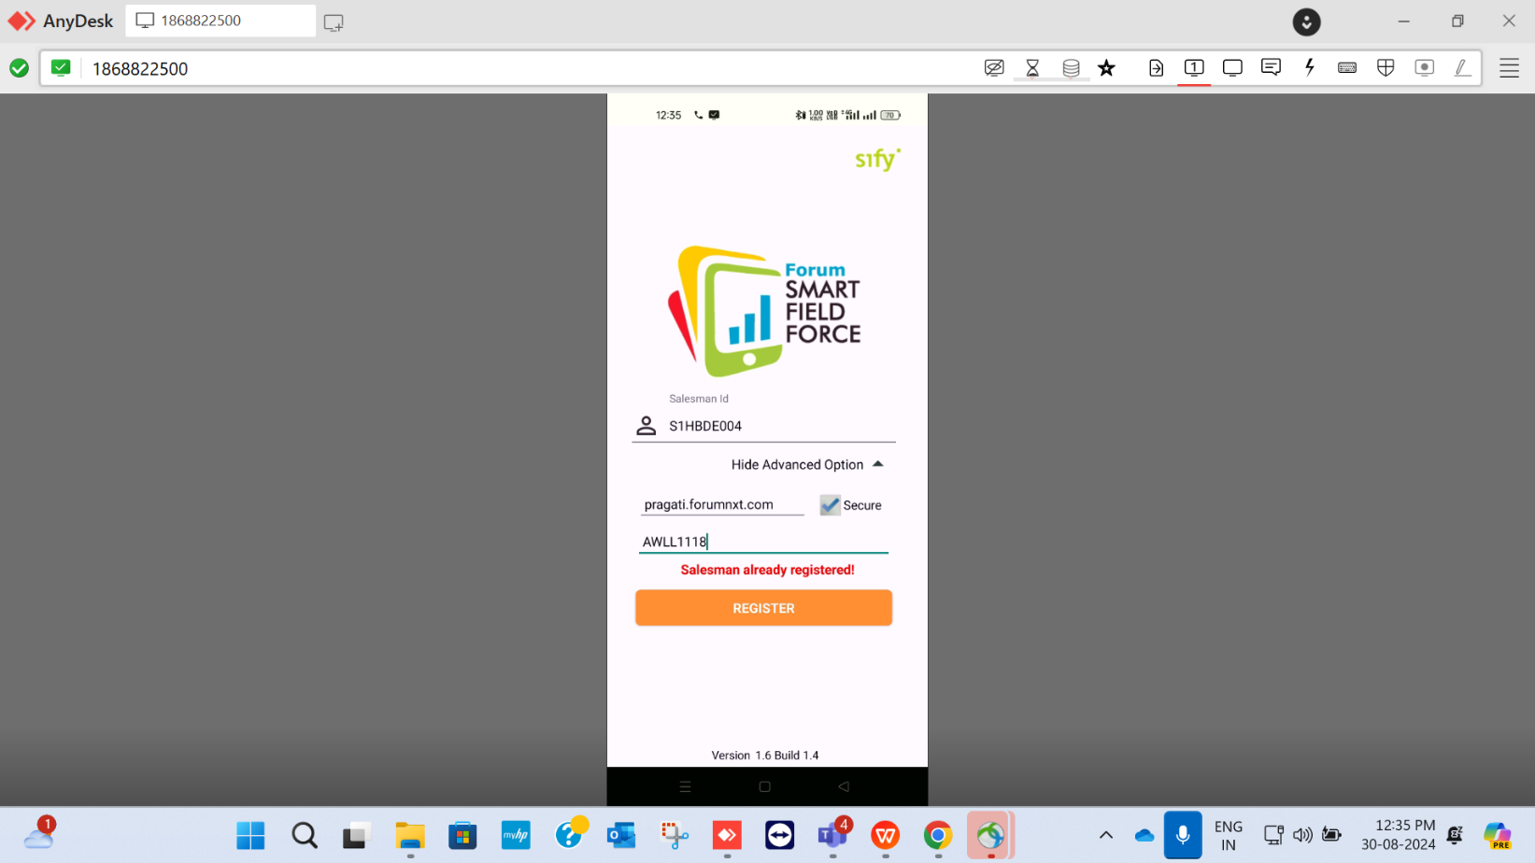Open volume control in system tray

(x=1302, y=835)
